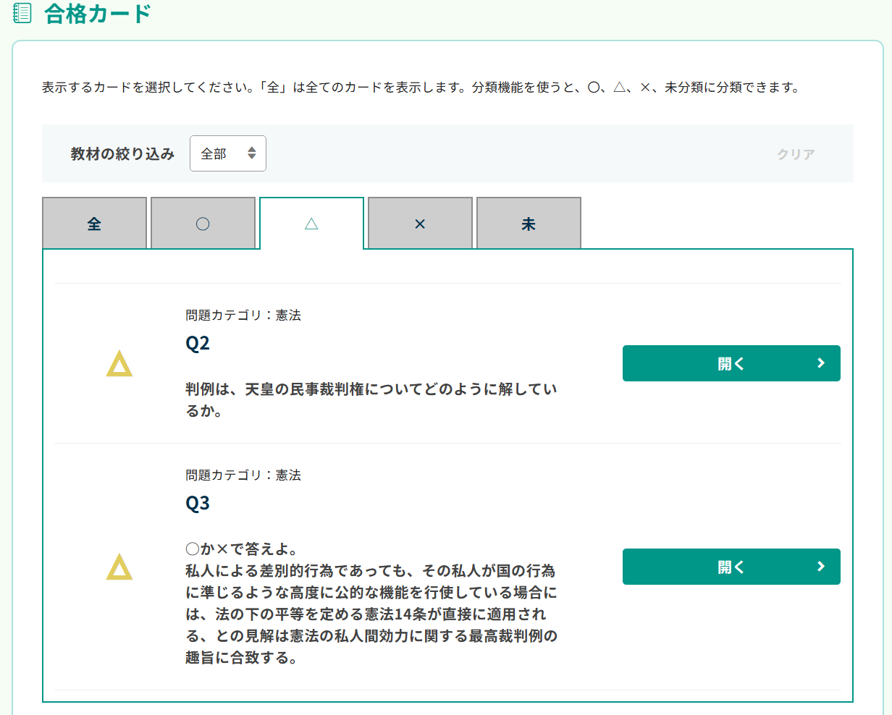Open the 未 unclassified tab
This screenshot has height=715, width=892.
click(x=529, y=224)
